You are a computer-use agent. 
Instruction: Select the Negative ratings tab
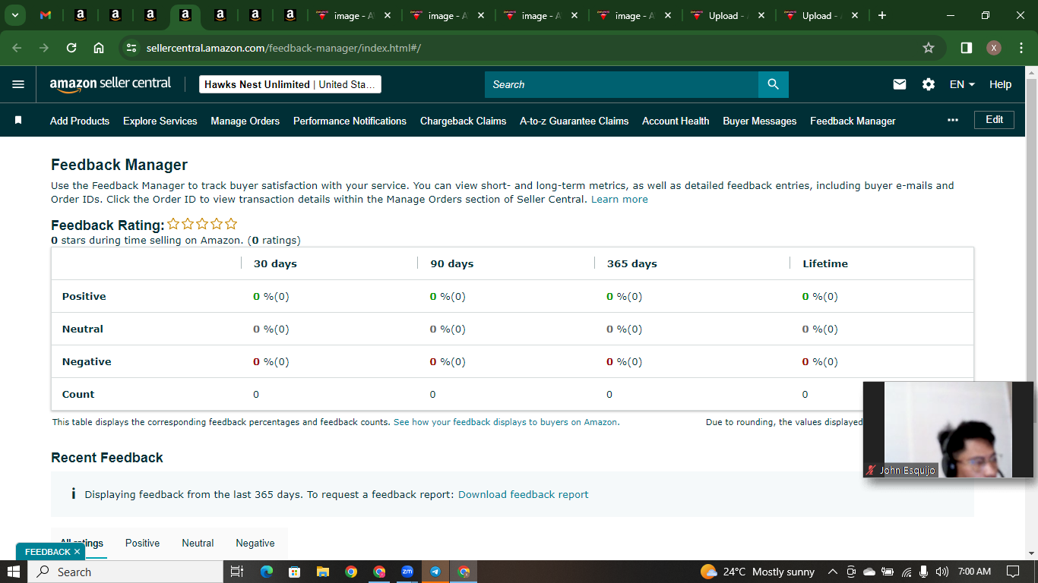click(x=255, y=543)
